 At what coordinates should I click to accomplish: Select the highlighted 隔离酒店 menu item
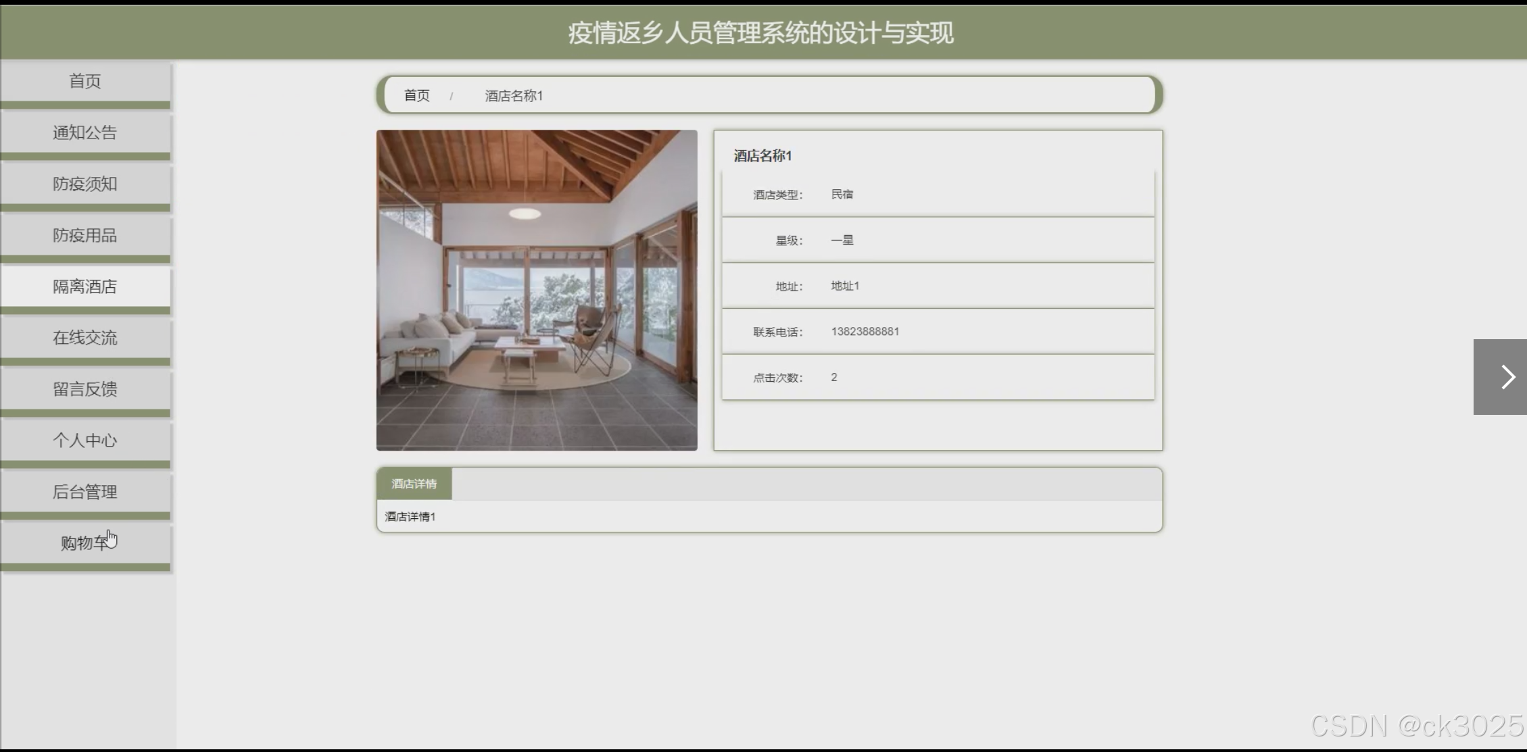[85, 286]
